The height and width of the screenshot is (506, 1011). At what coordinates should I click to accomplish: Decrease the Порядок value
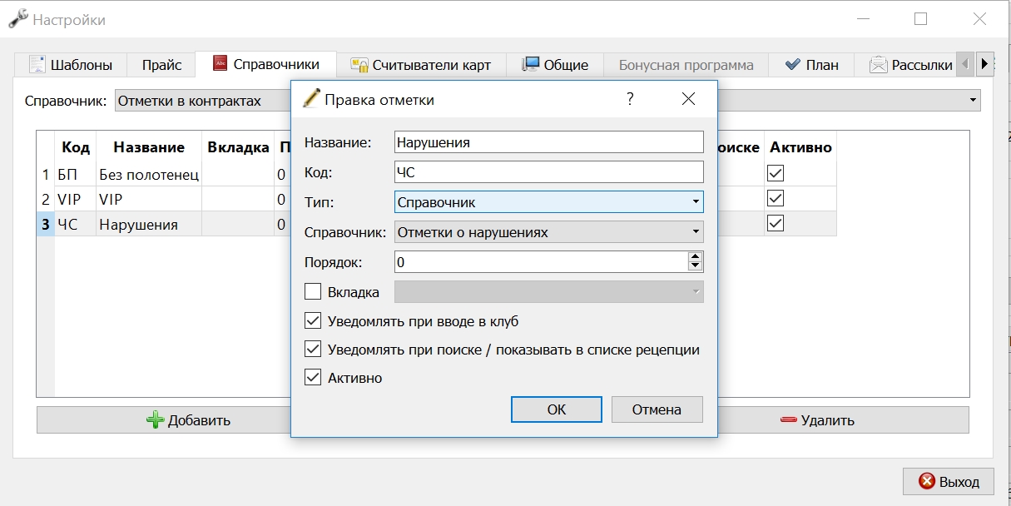(x=696, y=267)
